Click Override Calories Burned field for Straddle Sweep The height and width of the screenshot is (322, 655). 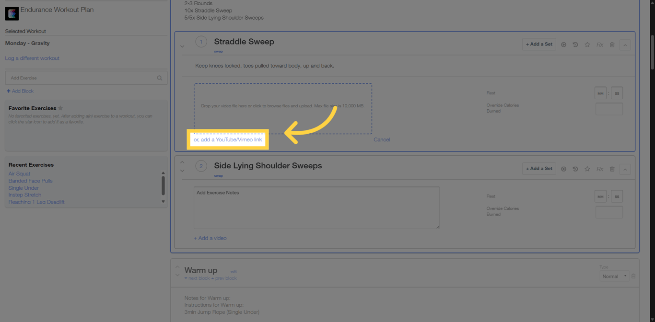pyautogui.click(x=609, y=109)
